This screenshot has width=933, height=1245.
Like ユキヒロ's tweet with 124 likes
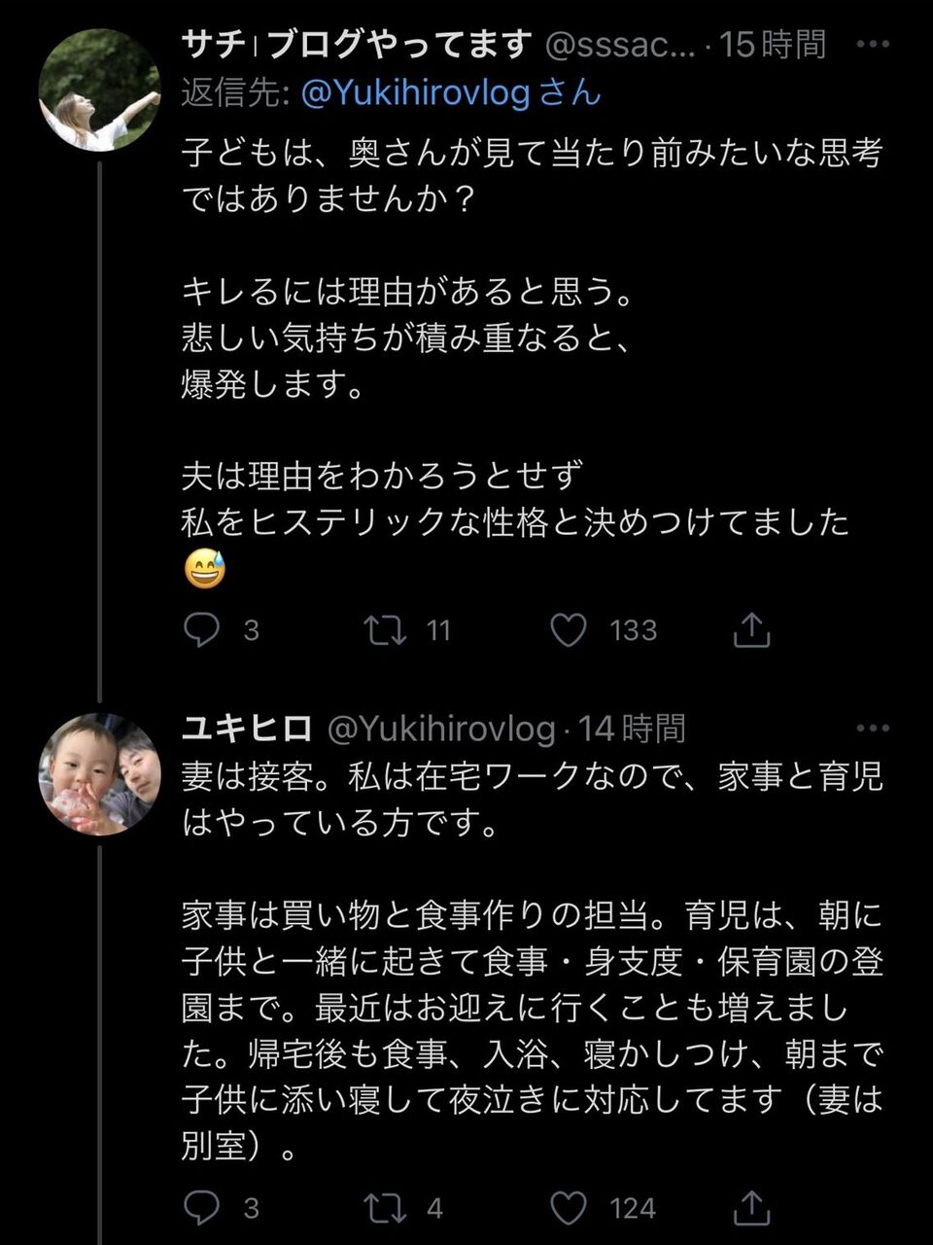click(x=569, y=1208)
